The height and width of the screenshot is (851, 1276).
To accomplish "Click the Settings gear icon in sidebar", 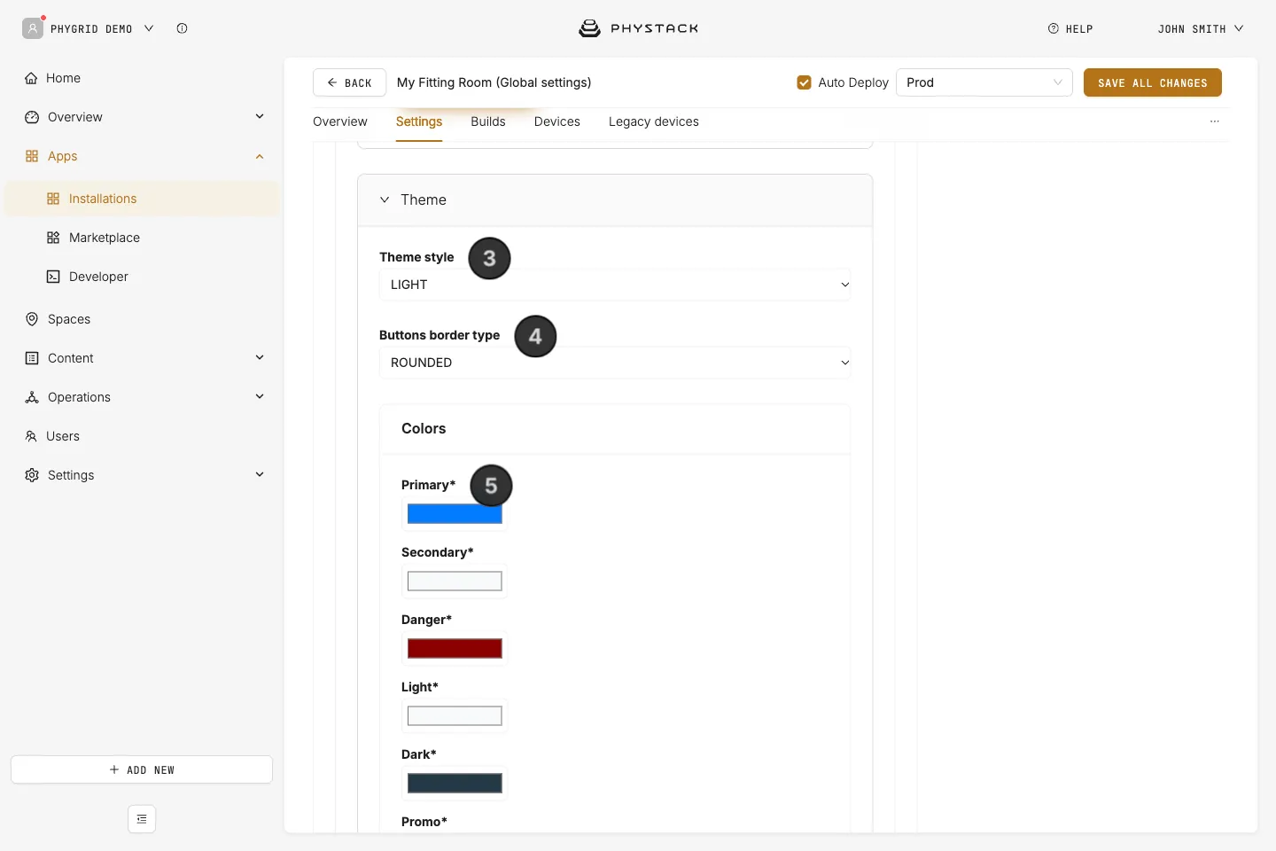I will [x=32, y=475].
